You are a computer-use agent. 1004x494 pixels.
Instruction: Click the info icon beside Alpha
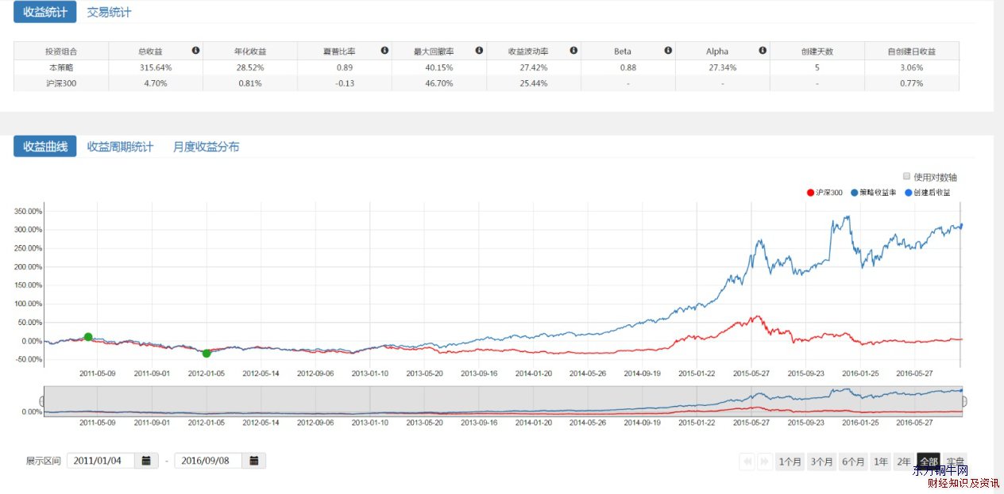(763, 50)
